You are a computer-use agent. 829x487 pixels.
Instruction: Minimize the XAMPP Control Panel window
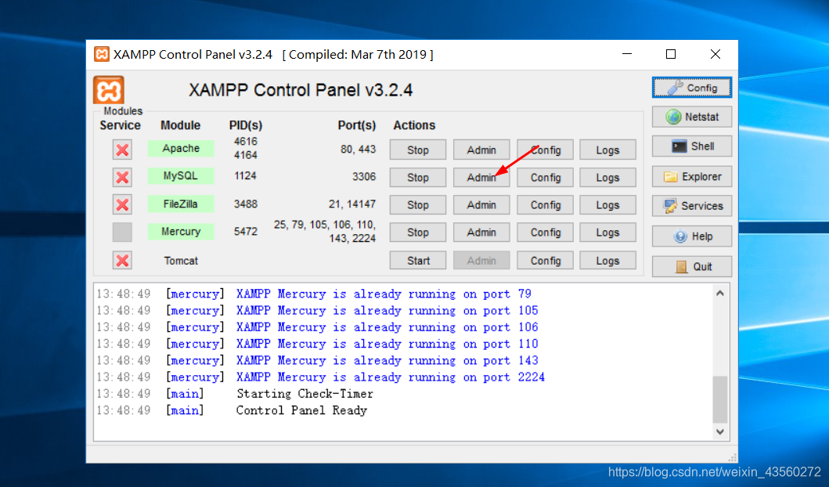[627, 54]
